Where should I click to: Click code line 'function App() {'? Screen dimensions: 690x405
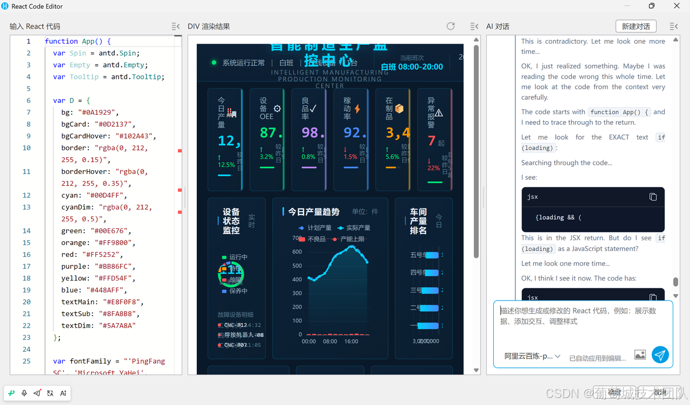pyautogui.click(x=78, y=41)
